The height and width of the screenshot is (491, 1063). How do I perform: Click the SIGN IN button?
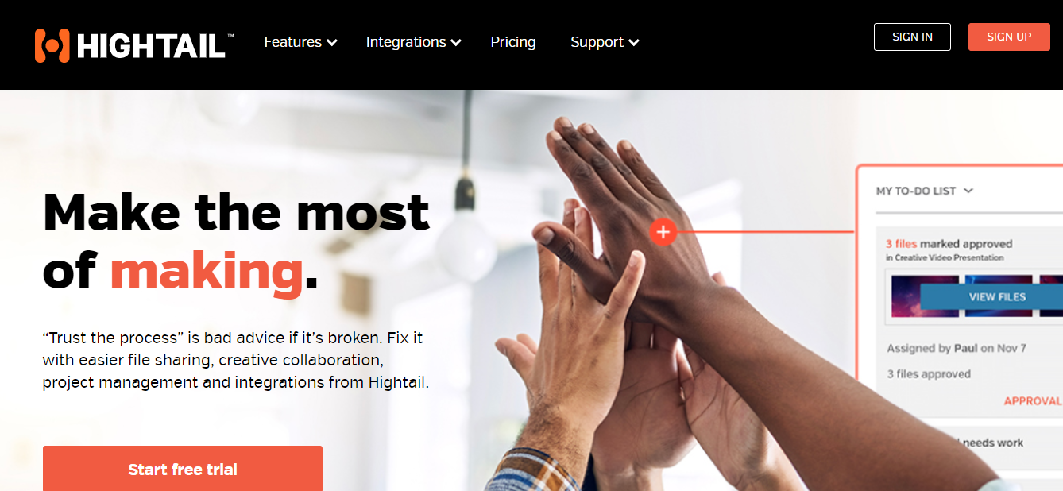(x=912, y=37)
